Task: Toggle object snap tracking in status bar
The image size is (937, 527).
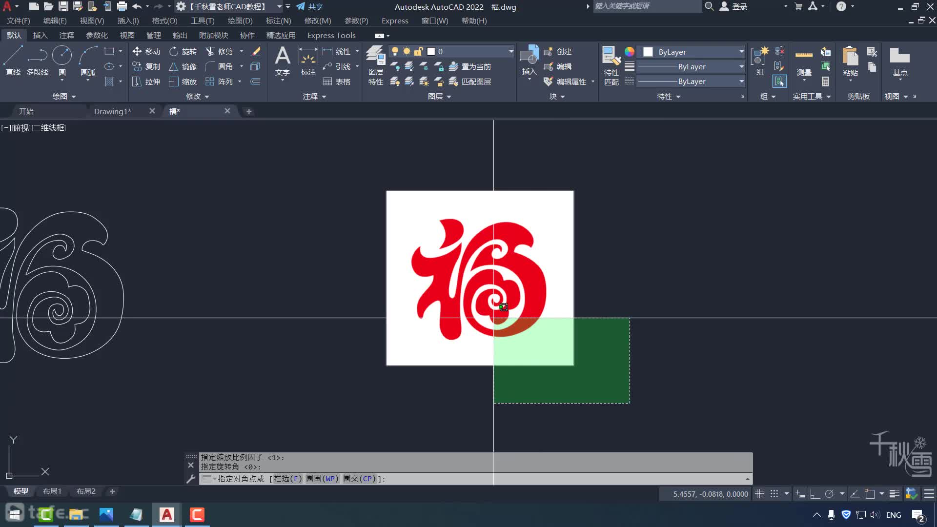Action: click(x=855, y=494)
